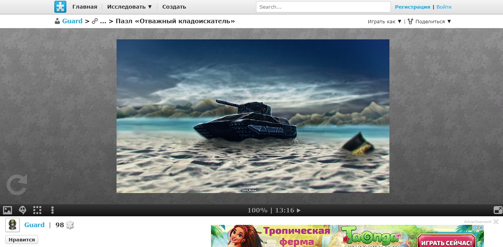This screenshot has height=247, width=503.
Task: Open the Guard avatar thumbnail
Action: (12, 225)
